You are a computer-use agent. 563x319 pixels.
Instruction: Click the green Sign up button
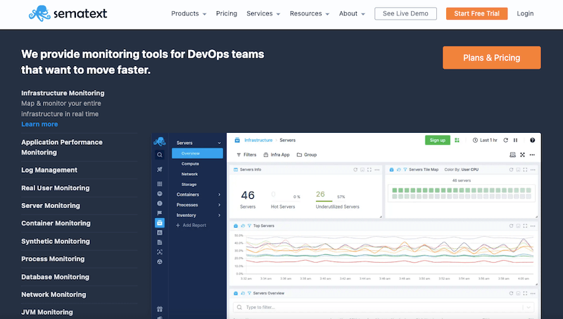[437, 140]
